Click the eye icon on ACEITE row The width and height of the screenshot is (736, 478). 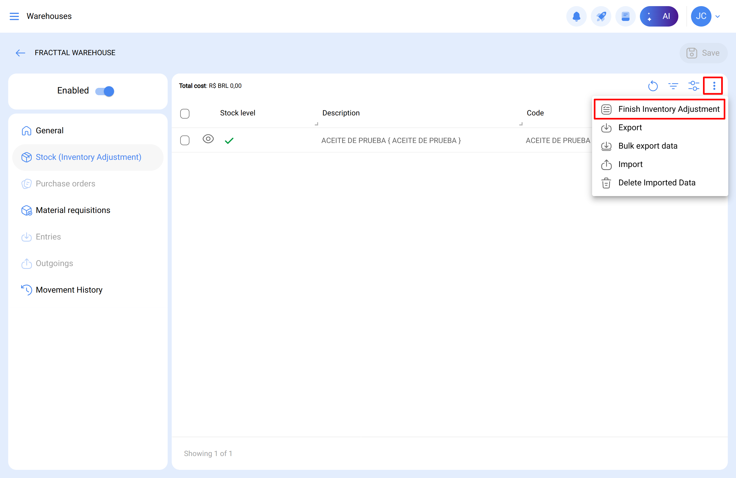point(208,139)
